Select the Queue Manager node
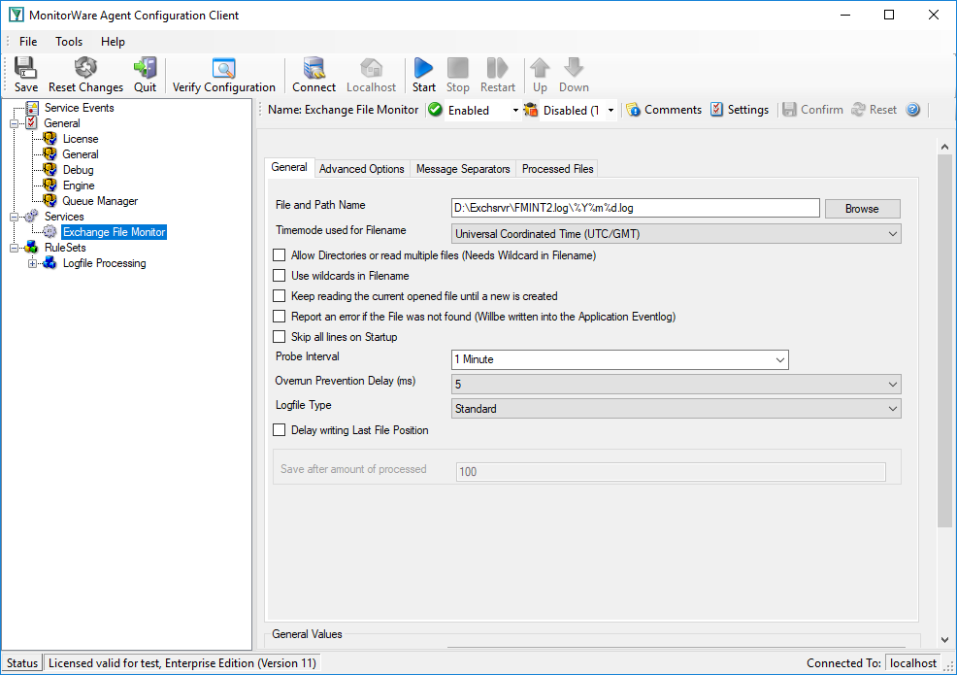Viewport: 957px width, 675px height. point(100,202)
